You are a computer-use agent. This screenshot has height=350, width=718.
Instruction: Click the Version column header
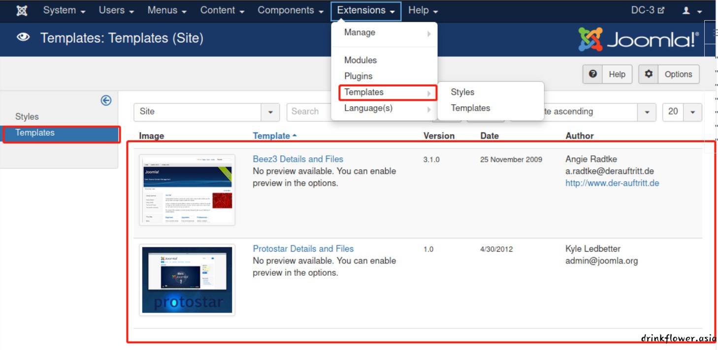(439, 136)
